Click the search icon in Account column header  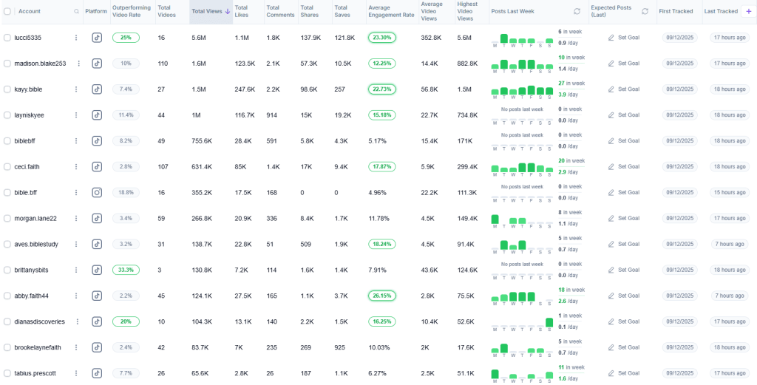[76, 12]
